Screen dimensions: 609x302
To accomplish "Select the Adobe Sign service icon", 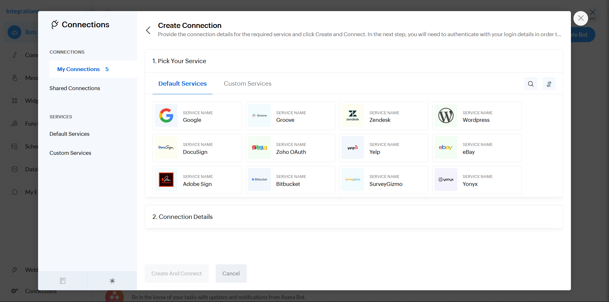I will pyautogui.click(x=166, y=180).
